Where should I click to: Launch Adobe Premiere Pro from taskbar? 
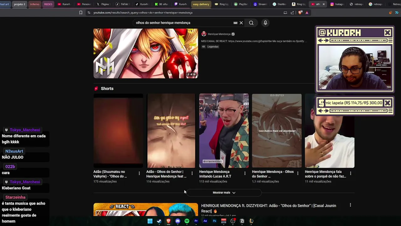(x=196, y=221)
